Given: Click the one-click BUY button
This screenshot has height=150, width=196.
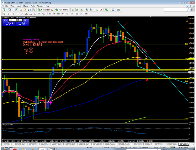Looking at the screenshot, I should [26, 20].
